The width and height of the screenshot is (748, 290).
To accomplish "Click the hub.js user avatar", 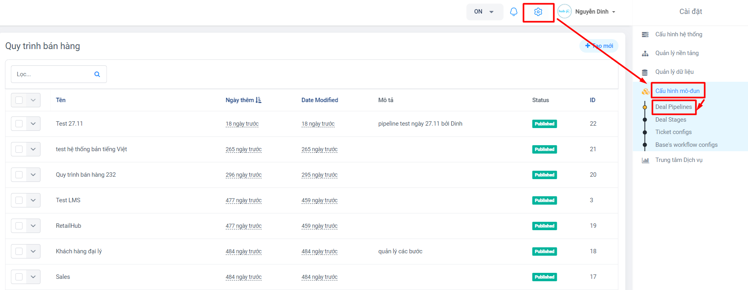I will [x=564, y=12].
